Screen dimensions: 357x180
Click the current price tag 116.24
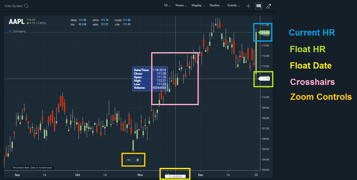(265, 33)
